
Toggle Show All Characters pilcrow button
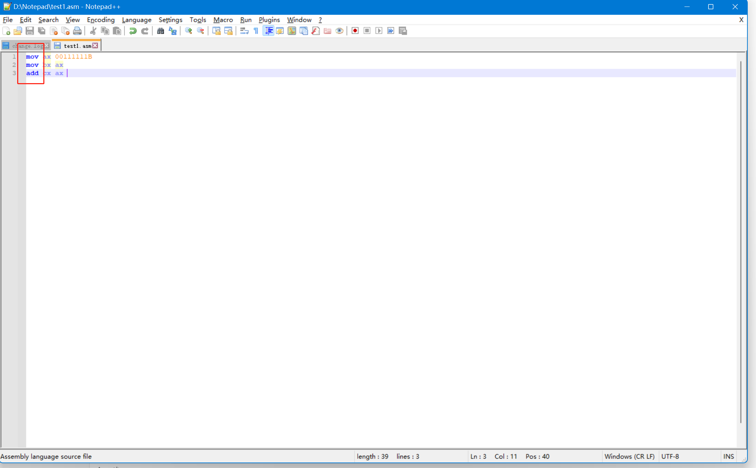[256, 31]
